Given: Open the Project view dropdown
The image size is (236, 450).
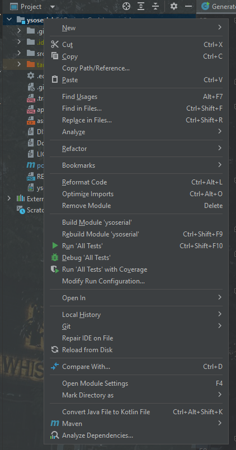Looking at the screenshot, I should click(x=52, y=7).
